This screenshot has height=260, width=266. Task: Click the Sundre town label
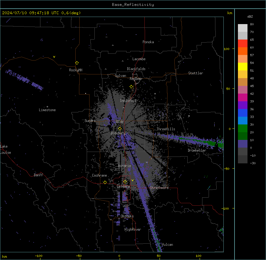(90, 121)
